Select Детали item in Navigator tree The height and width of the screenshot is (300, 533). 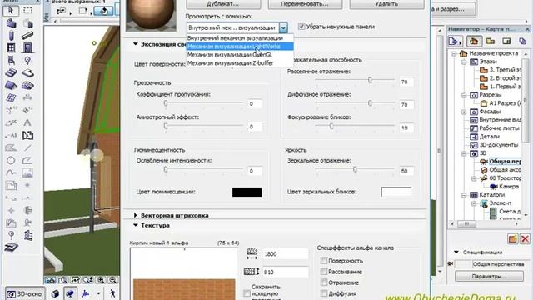click(489, 137)
